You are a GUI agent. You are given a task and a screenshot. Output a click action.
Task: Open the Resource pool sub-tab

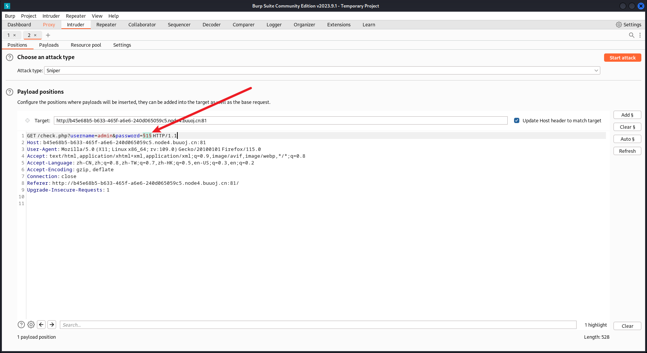tap(86, 45)
